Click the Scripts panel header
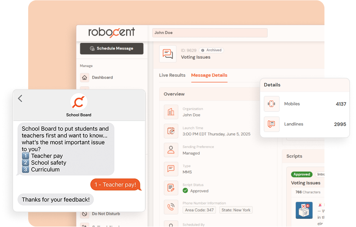Image resolution: width=356 pixels, height=227 pixels. coord(294,156)
